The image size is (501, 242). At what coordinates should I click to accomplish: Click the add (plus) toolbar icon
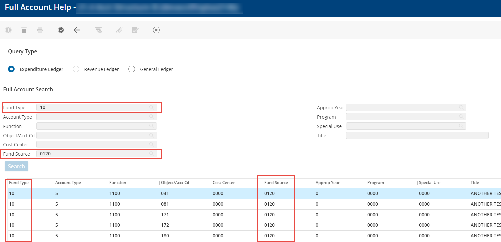[8, 30]
